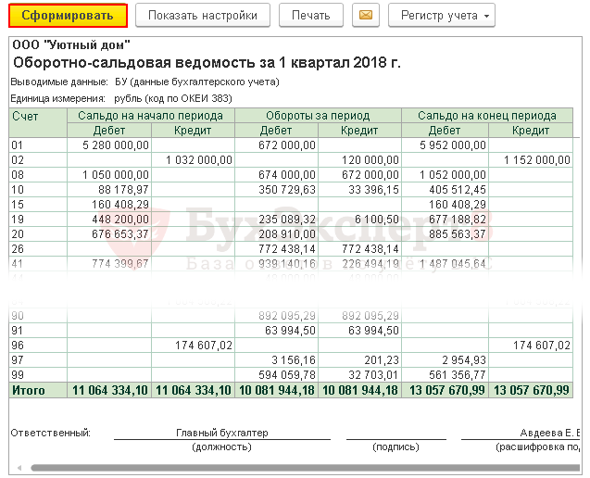Viewport: 590px width, 478px height.
Task: Click the value 160 408,29 in начало Дебет
Action: [120, 205]
